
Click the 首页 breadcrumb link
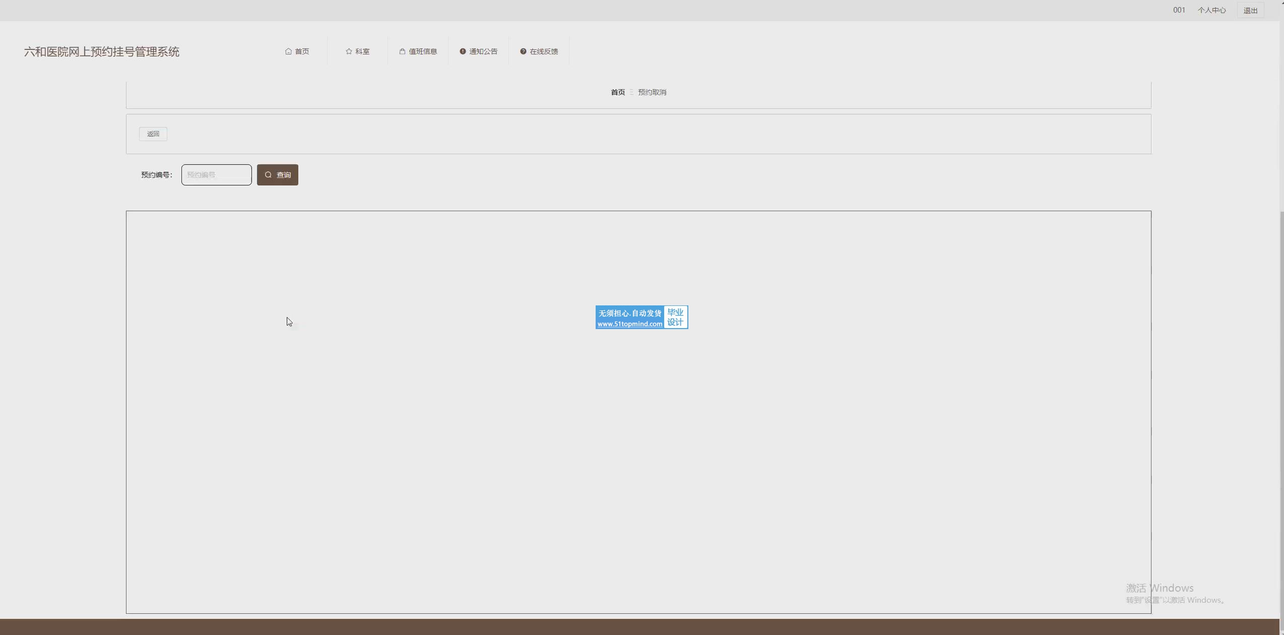tap(617, 92)
